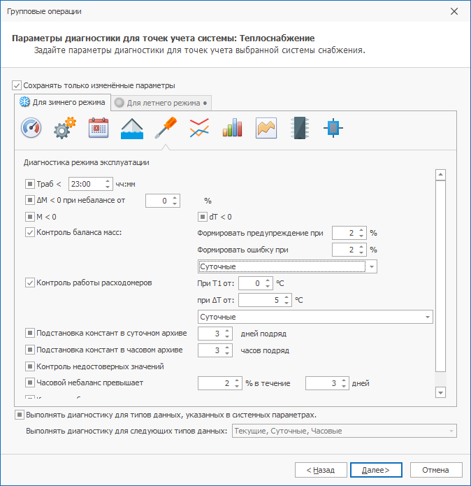Click the 'Далее>' button
This screenshot has width=471, height=486.
[x=375, y=470]
